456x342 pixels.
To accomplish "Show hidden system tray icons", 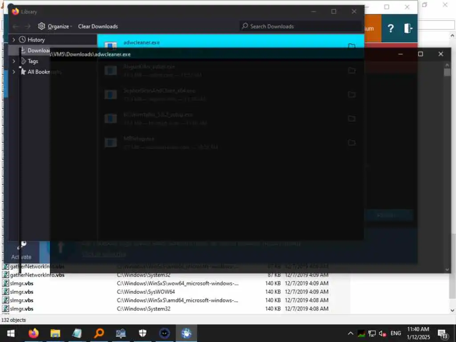I will [x=350, y=334].
